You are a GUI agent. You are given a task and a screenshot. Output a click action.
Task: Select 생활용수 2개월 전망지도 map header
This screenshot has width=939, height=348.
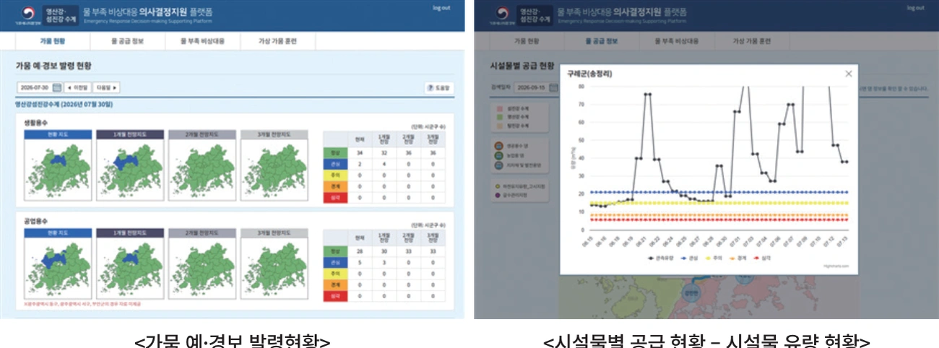click(202, 134)
